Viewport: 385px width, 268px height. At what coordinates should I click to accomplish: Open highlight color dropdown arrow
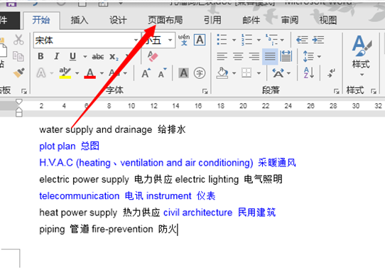(x=77, y=73)
